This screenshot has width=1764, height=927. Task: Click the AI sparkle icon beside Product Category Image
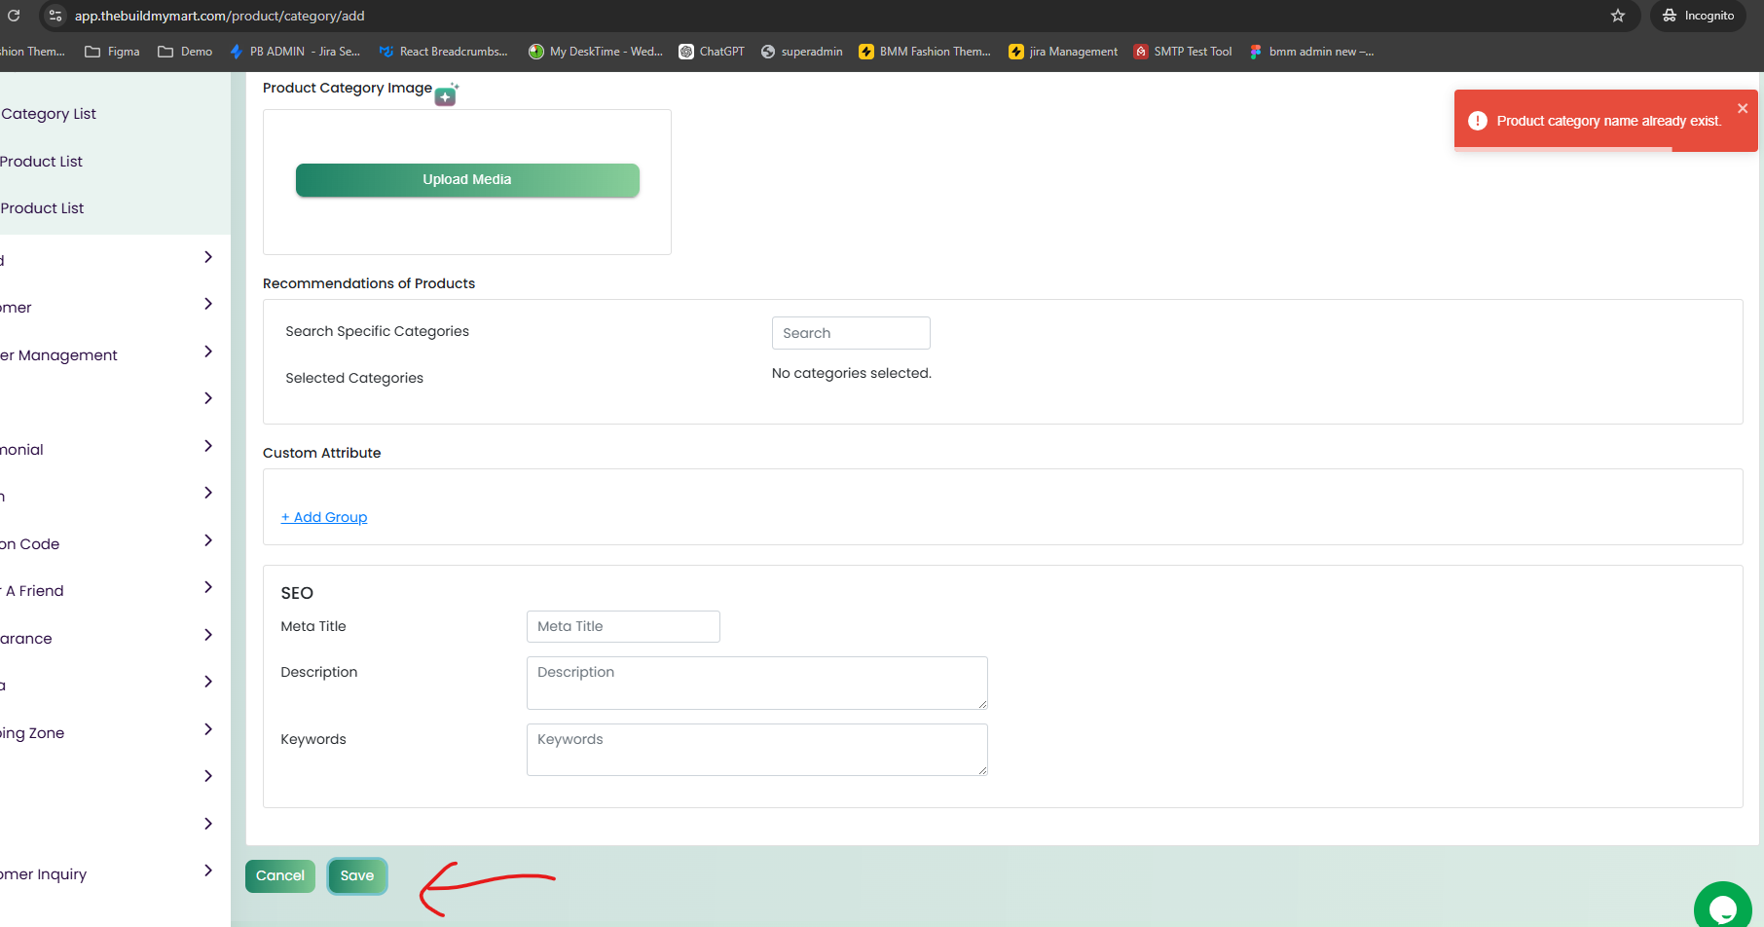pos(446,94)
